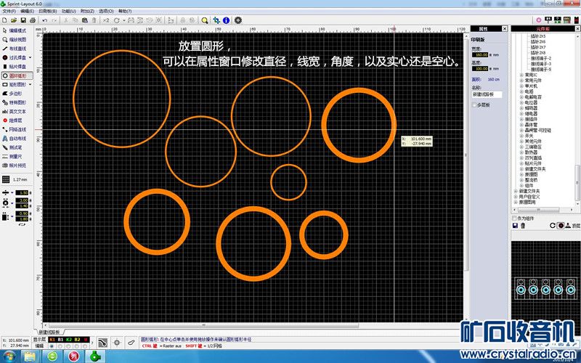Image resolution: width=581 pixels, height=363 pixels.
Task: Select the 测量尺 measure tool
Action: coord(16,156)
